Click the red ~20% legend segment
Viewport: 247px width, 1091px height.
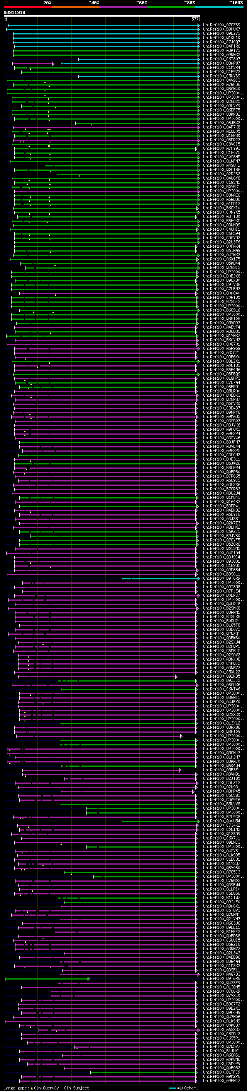point(27,7)
